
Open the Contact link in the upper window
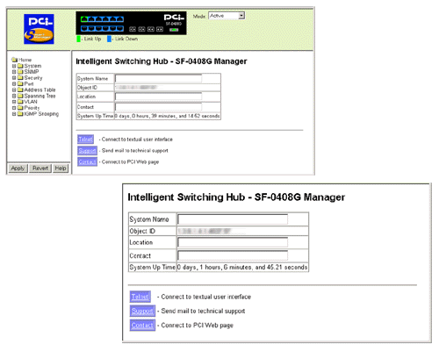click(x=87, y=161)
